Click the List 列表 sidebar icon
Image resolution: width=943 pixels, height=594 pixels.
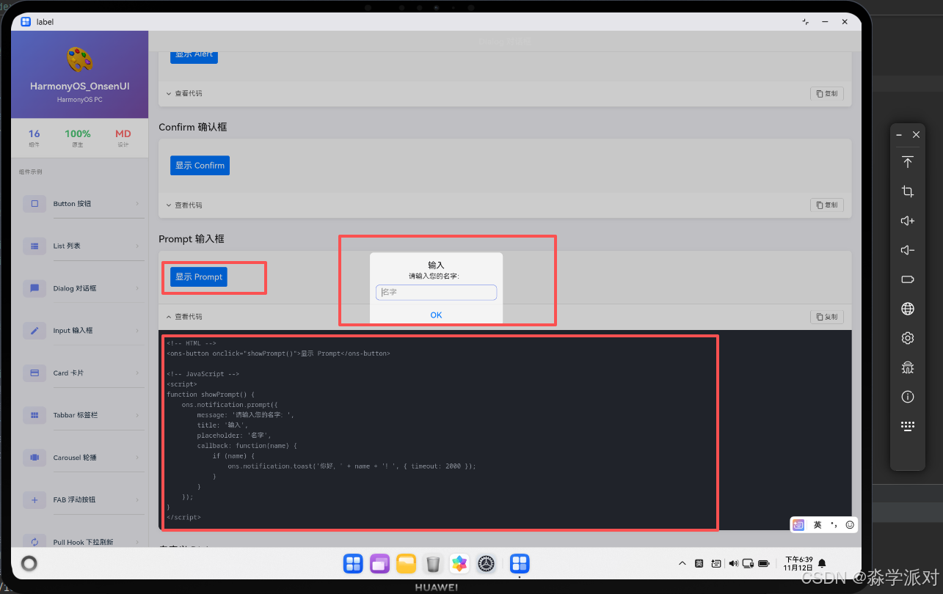pos(34,246)
